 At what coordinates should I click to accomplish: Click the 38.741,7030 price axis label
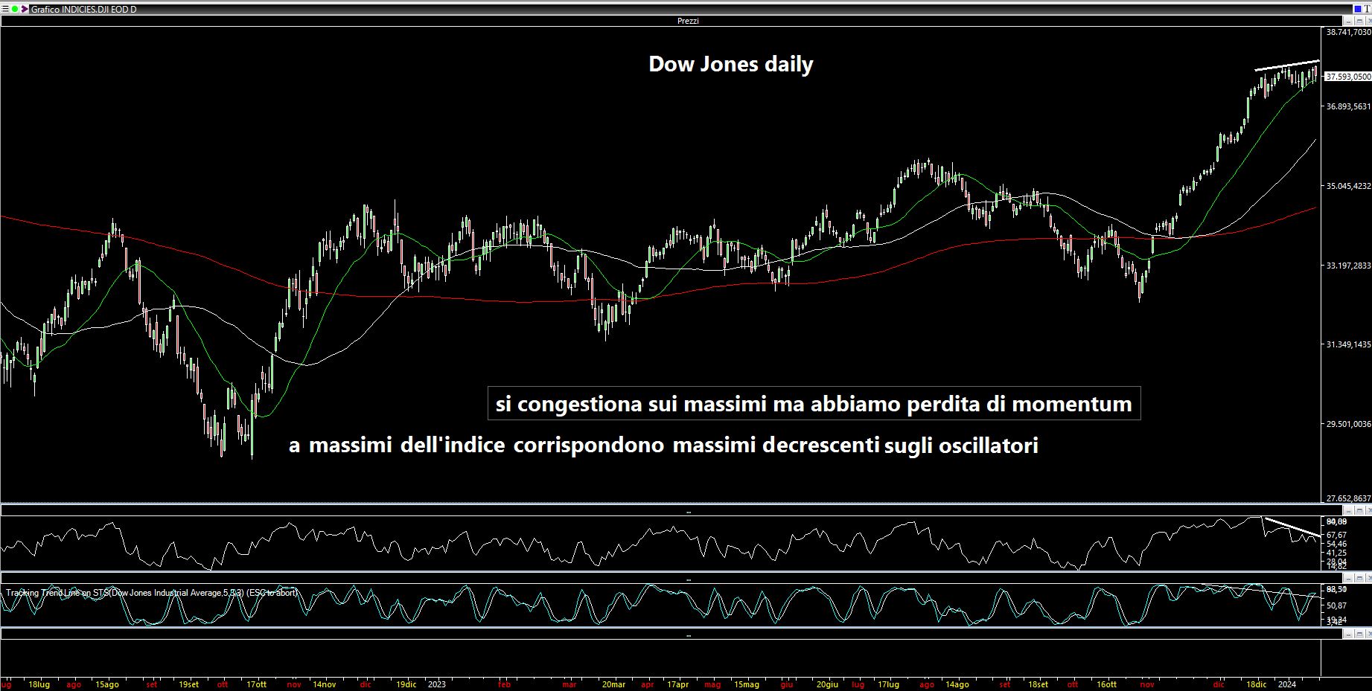[1348, 32]
